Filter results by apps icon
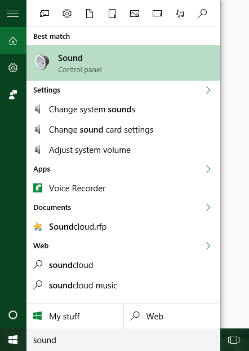 (x=45, y=14)
